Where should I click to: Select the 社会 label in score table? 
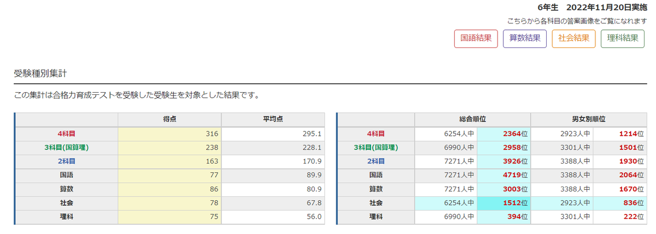[x=67, y=203]
